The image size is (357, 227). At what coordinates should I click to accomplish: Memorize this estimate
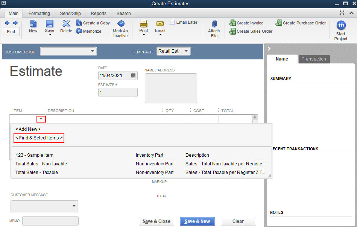[x=88, y=31]
